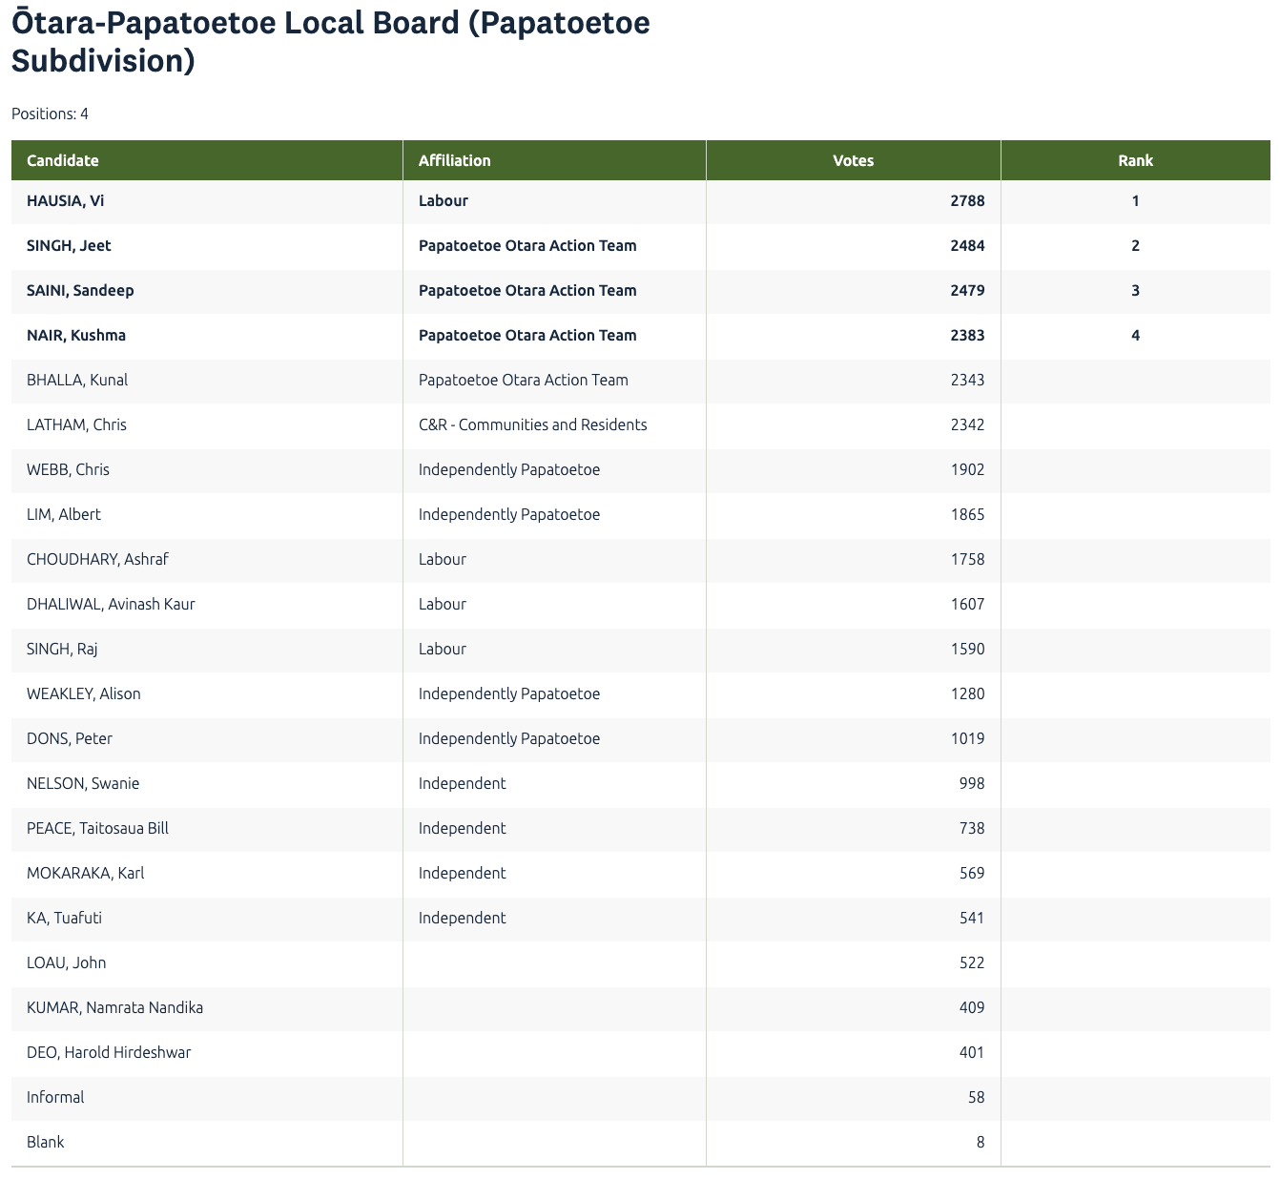This screenshot has height=1179, width=1280.
Task: Click candidate KUMAR, Namrata Nandika
Action: pyautogui.click(x=114, y=1008)
